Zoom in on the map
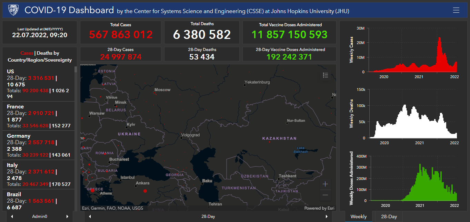Image resolution: width=470 pixels, height=222 pixels. click(325, 184)
